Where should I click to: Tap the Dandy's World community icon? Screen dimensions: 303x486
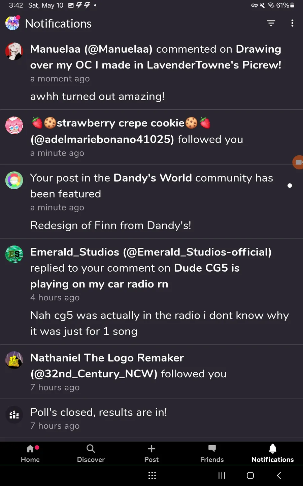point(14,180)
